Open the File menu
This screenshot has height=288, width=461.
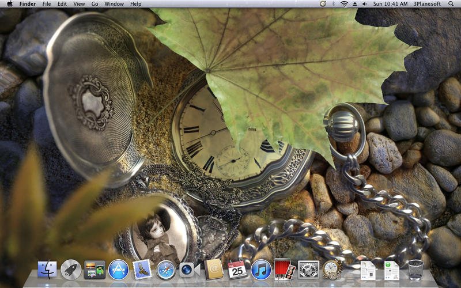(x=47, y=4)
